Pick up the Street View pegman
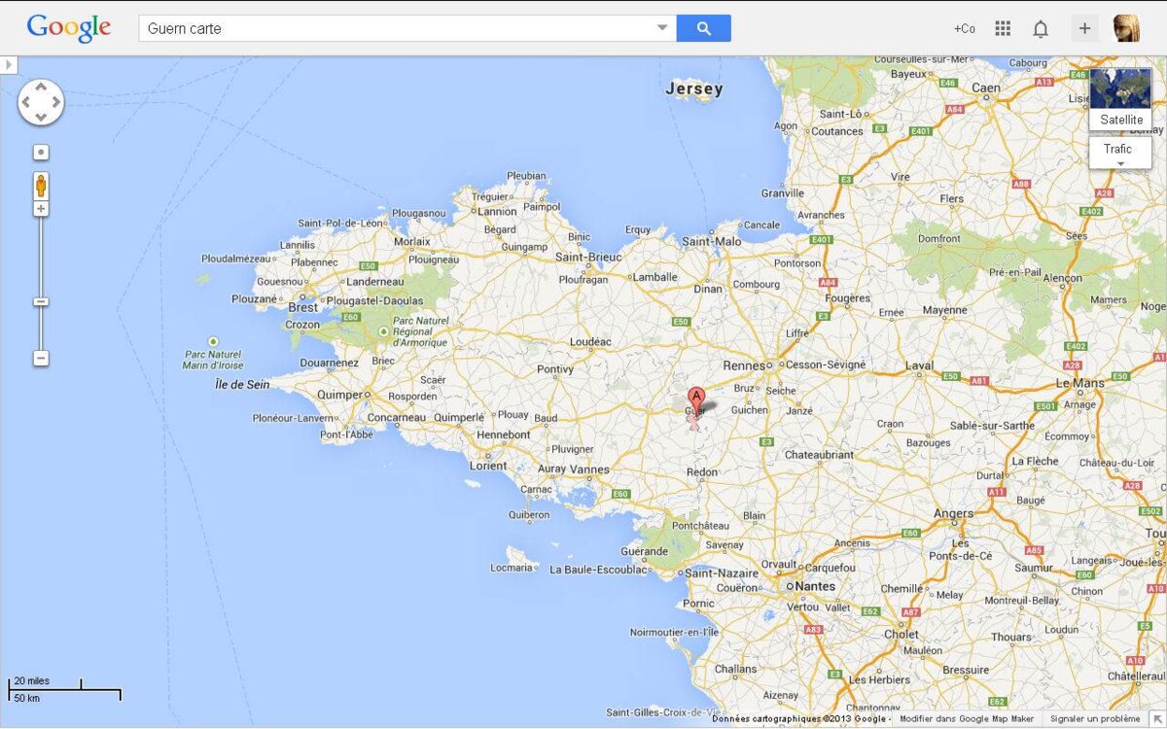This screenshot has height=729, width=1167. click(x=41, y=185)
